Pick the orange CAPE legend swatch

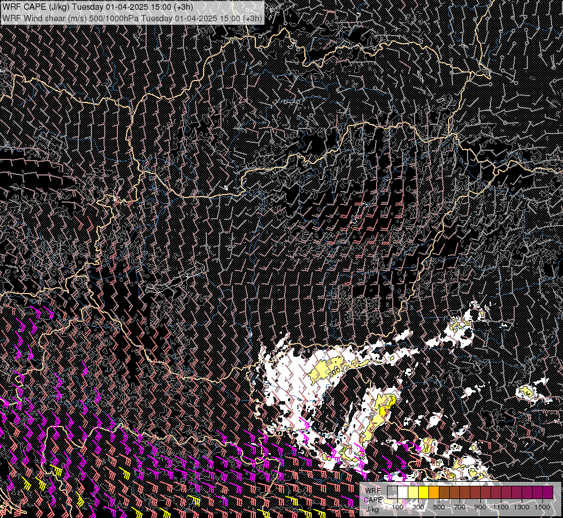434,492
